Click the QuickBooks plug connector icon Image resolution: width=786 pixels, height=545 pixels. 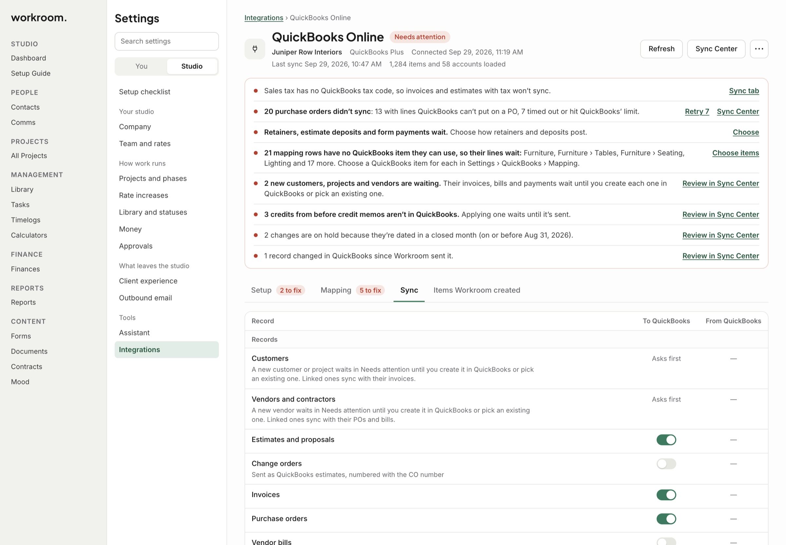(255, 49)
